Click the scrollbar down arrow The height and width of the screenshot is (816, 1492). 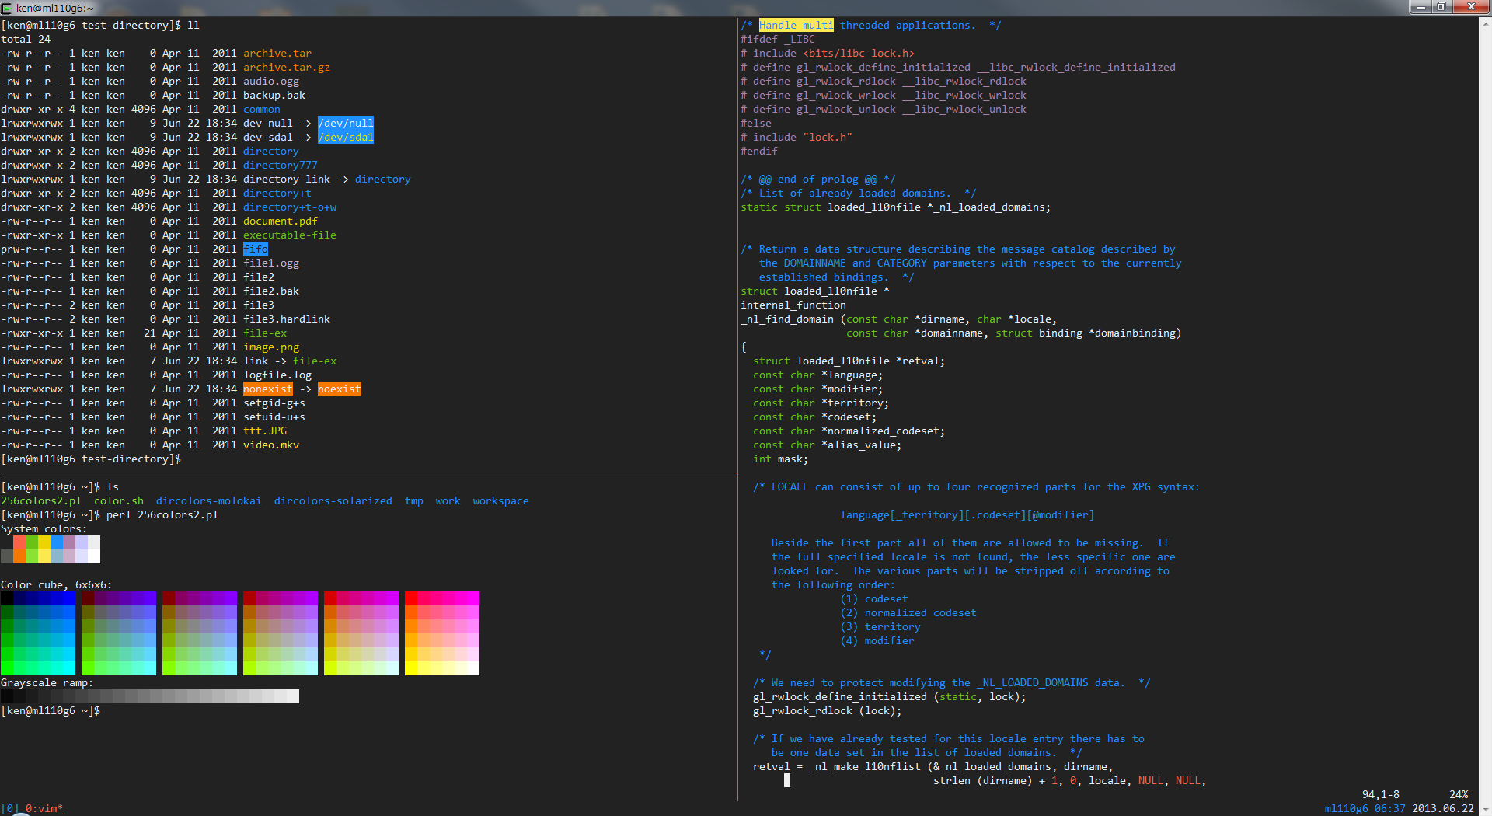pyautogui.click(x=1485, y=810)
